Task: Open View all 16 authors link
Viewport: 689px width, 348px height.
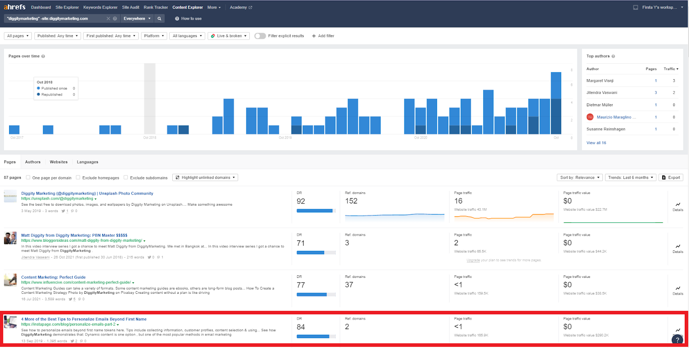Action: click(x=596, y=143)
